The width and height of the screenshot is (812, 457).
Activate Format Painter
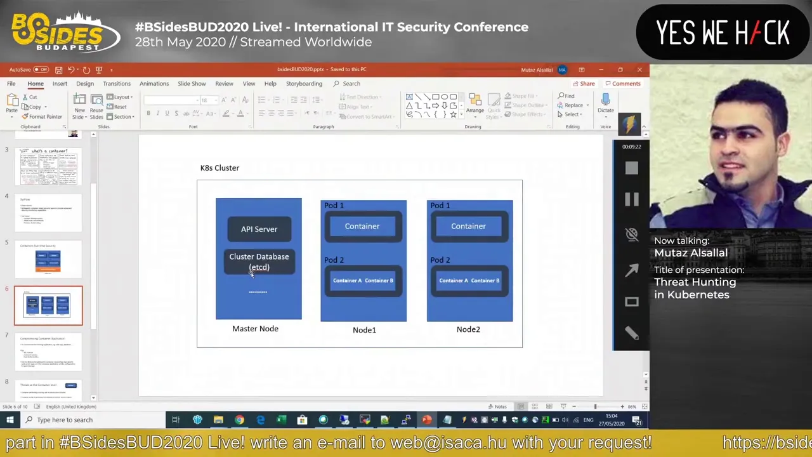coord(42,117)
